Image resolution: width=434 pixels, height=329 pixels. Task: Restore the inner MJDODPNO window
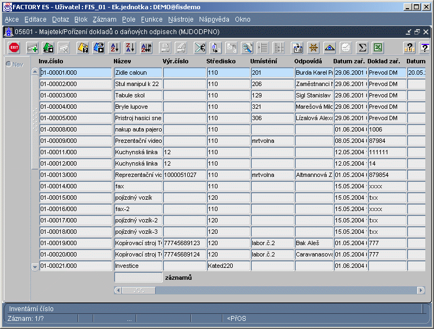tap(417, 32)
